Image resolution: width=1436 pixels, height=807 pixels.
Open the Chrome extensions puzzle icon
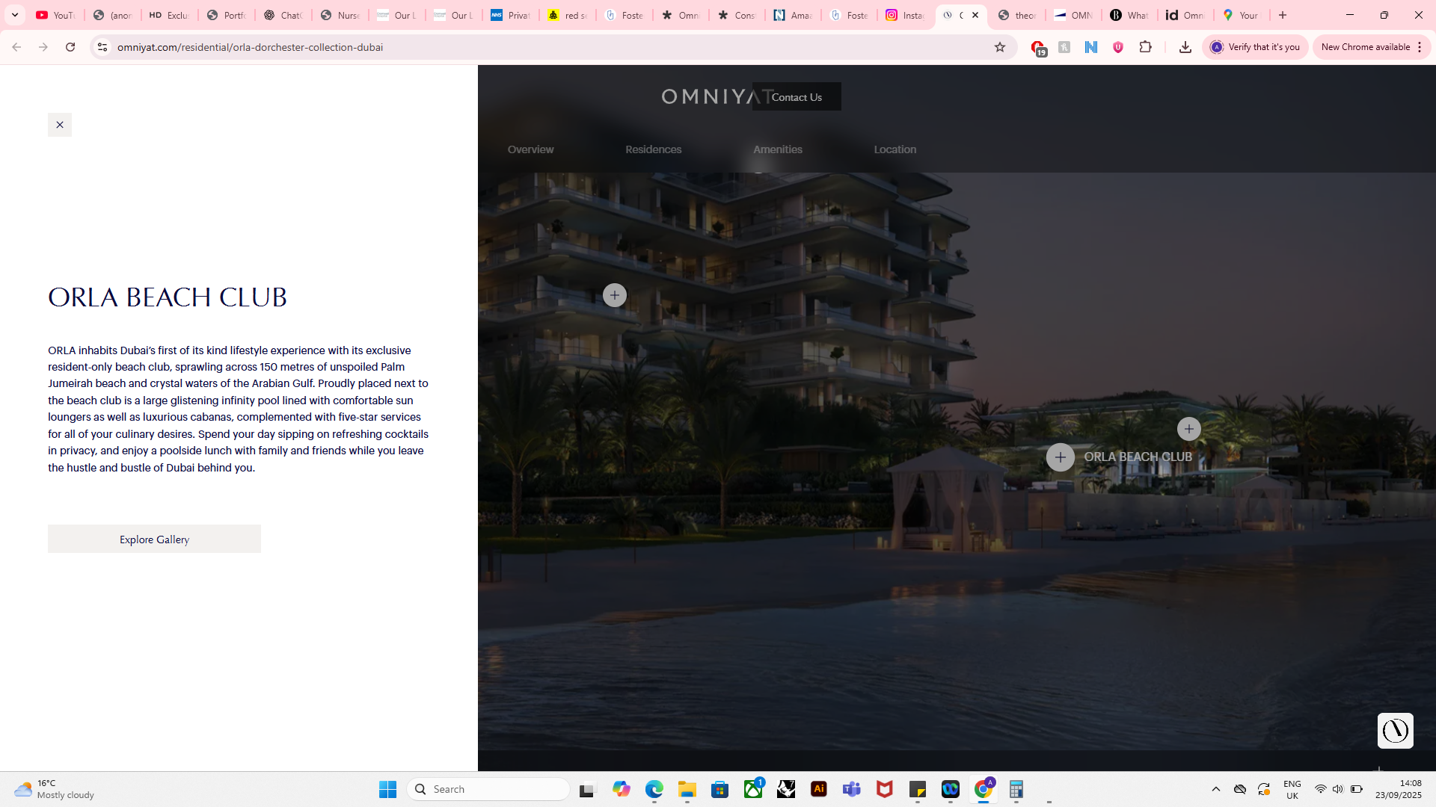tap(1145, 47)
